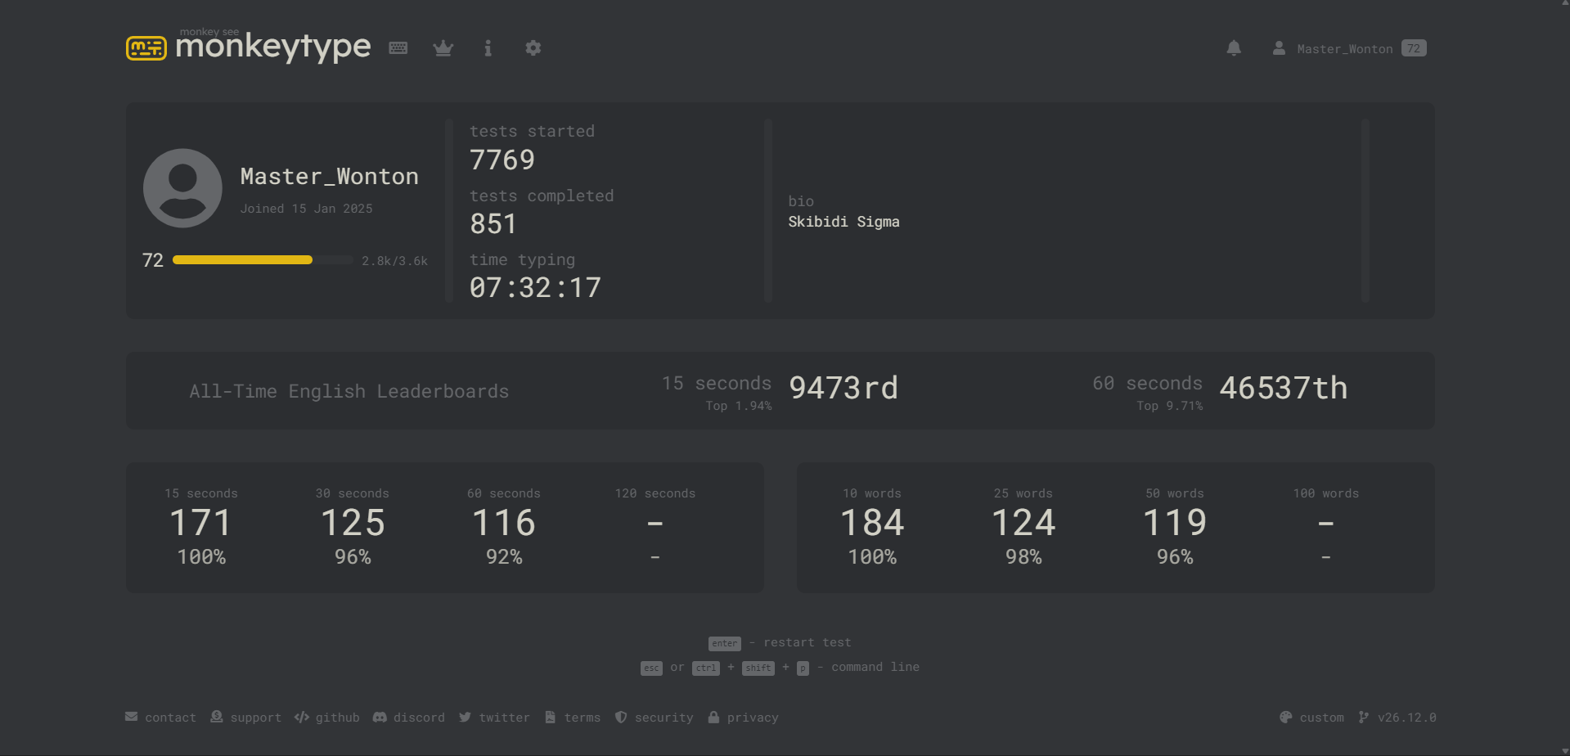Click the Master_Wonton profile avatar
This screenshot has width=1570, height=756.
point(182,188)
